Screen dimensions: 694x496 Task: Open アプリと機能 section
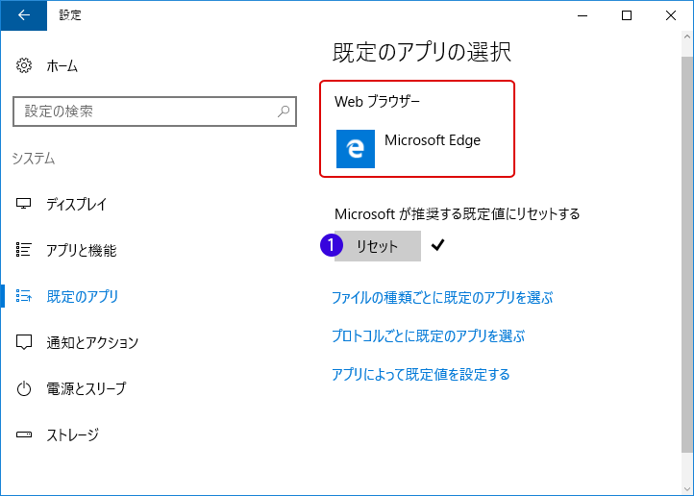(82, 250)
